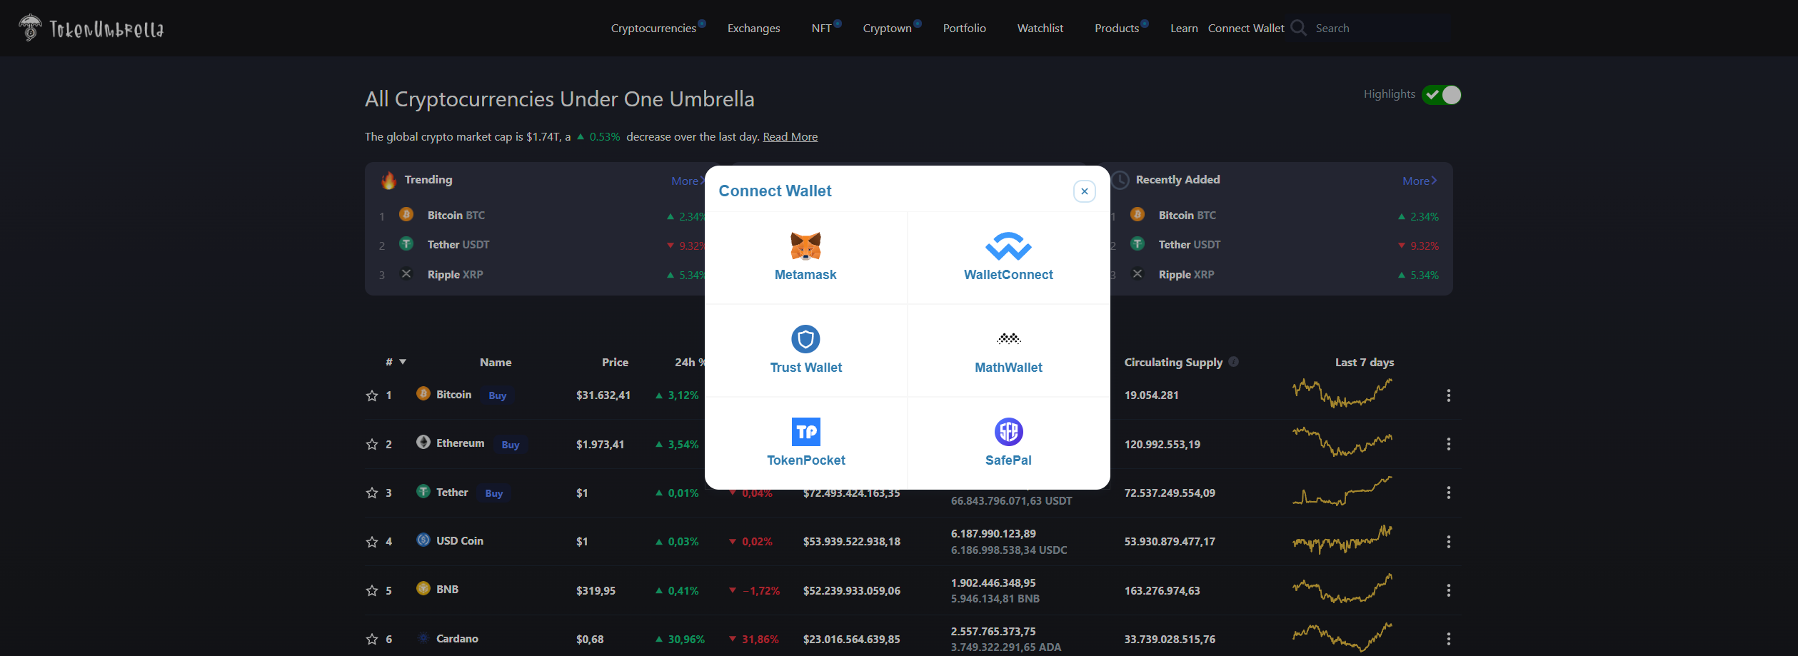
Task: Open More in Recently Added card
Action: (1419, 181)
